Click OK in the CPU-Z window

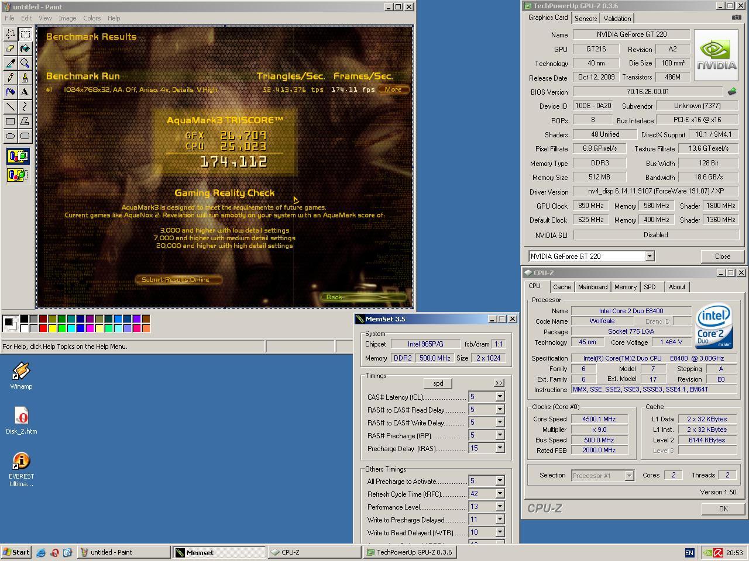pyautogui.click(x=723, y=508)
